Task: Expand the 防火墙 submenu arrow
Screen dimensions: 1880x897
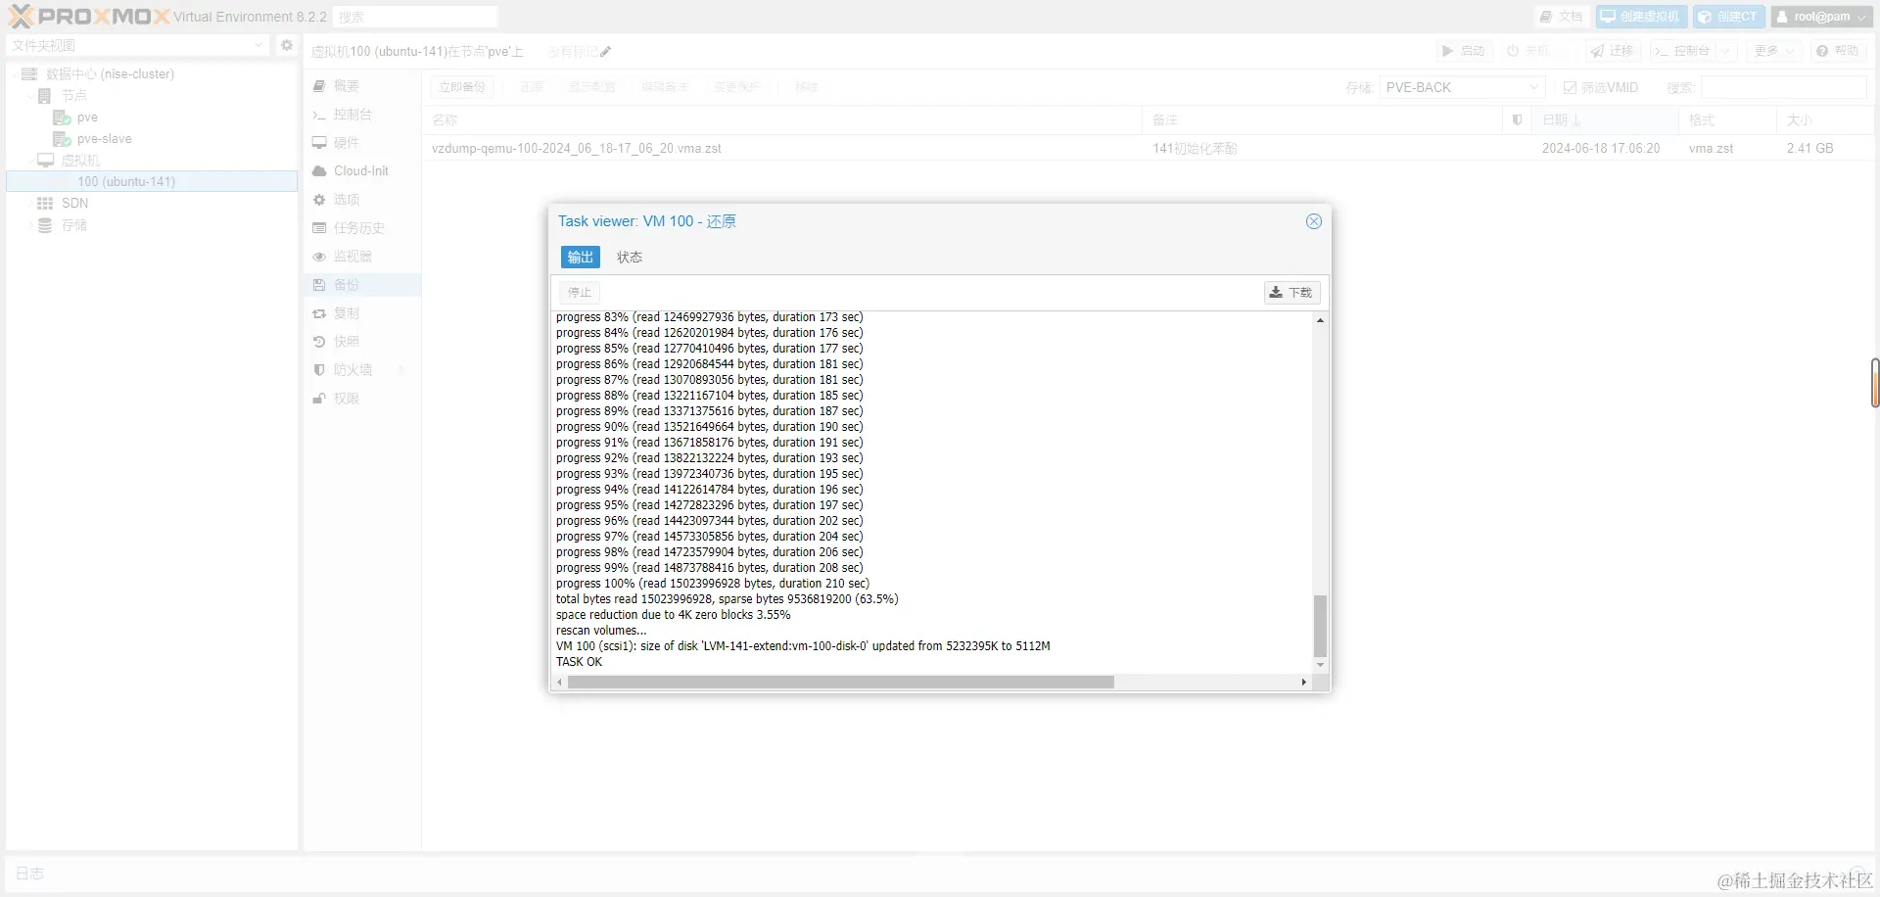Action: [402, 370]
